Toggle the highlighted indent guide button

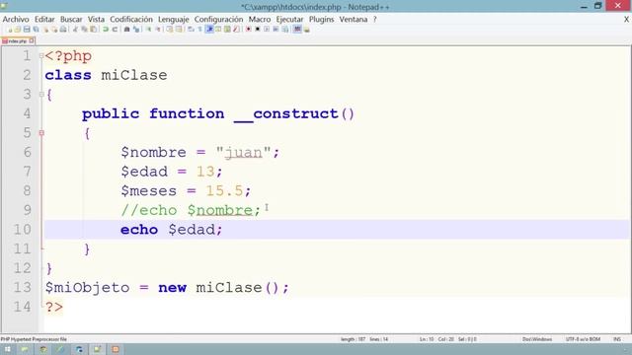point(209,30)
